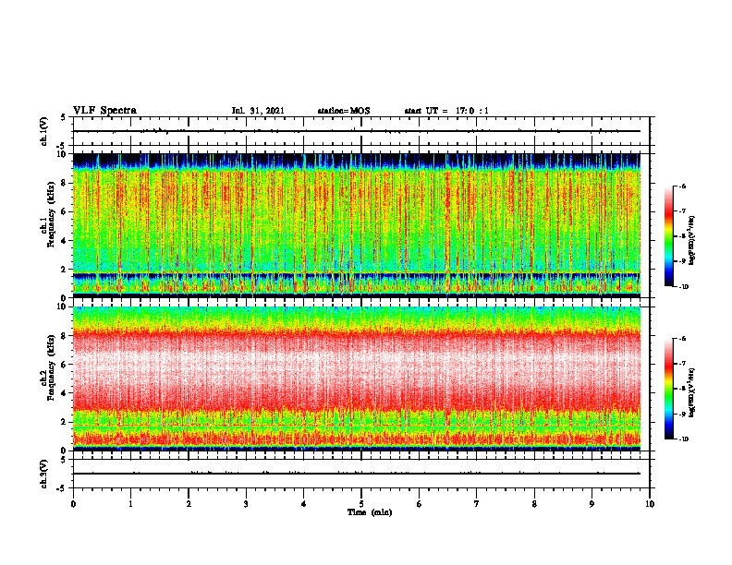Select the ch.1 'Frequency (kHz)' axis label
The height and width of the screenshot is (565, 732).
coord(51,213)
